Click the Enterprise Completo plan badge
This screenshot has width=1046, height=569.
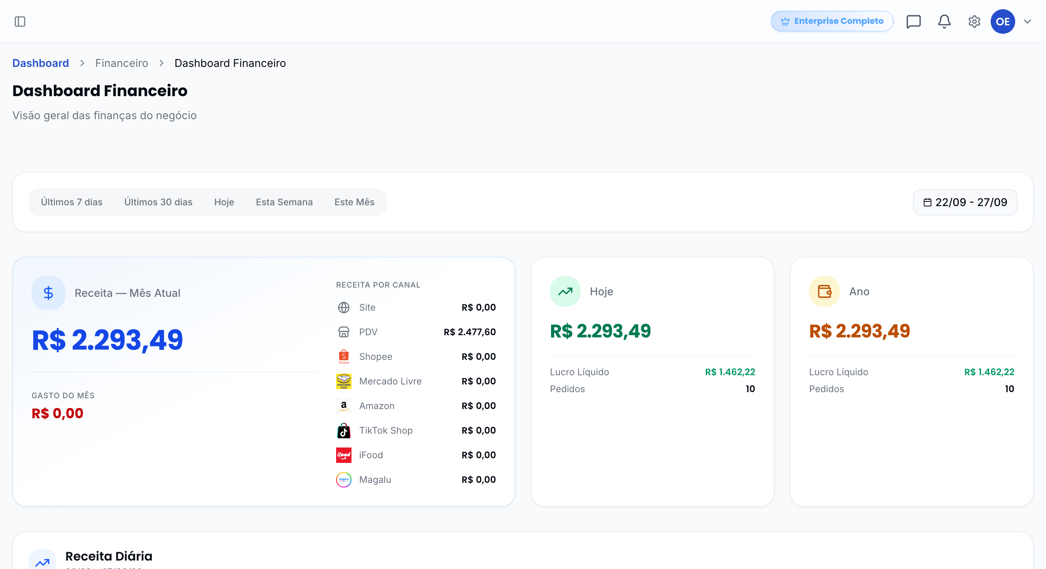click(831, 21)
